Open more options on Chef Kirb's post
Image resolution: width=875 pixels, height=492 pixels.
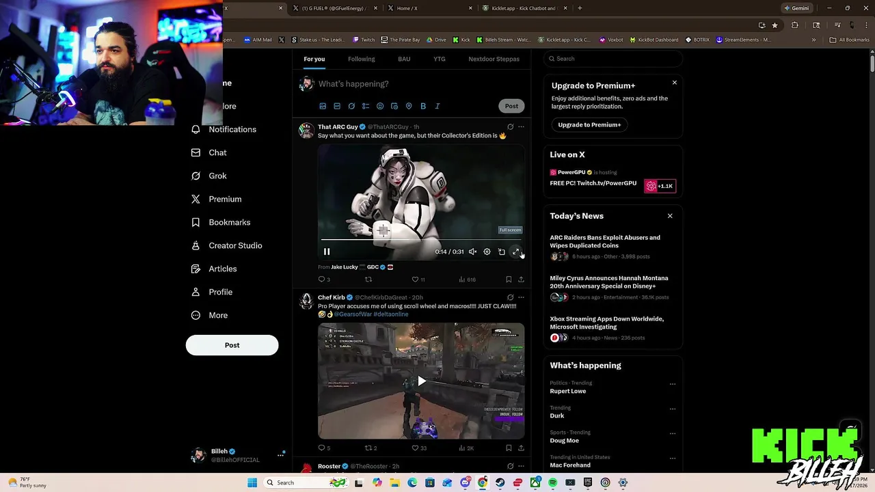(521, 297)
